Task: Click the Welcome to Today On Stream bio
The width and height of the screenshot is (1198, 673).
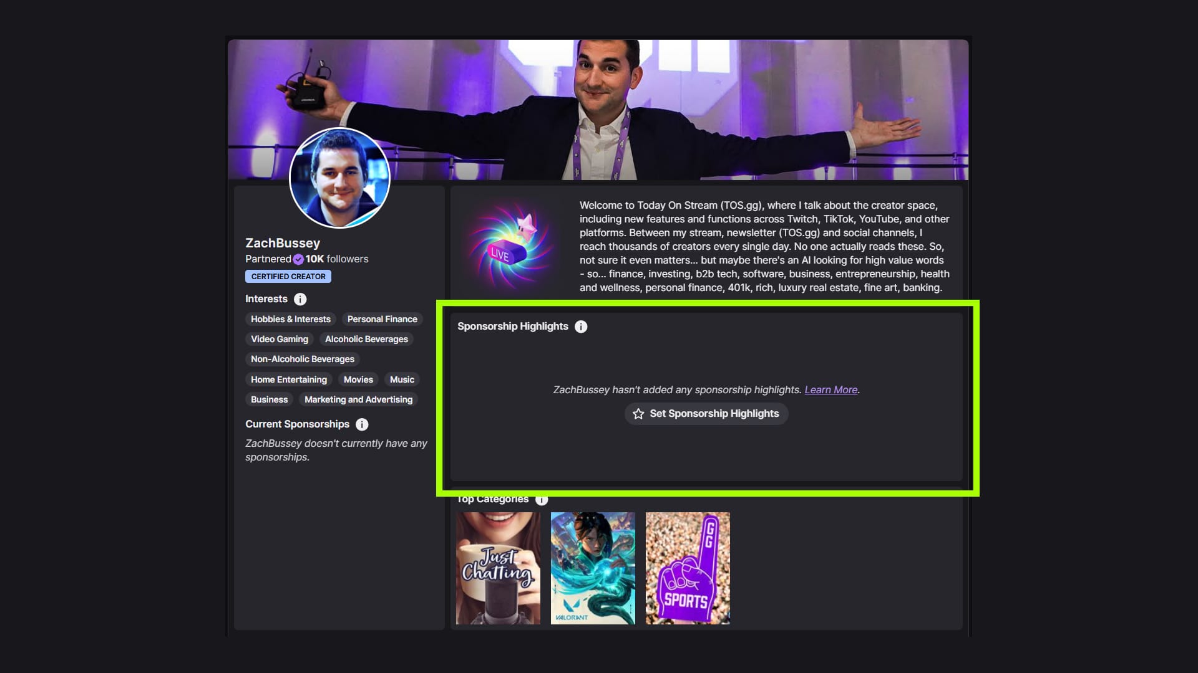Action: click(764, 246)
